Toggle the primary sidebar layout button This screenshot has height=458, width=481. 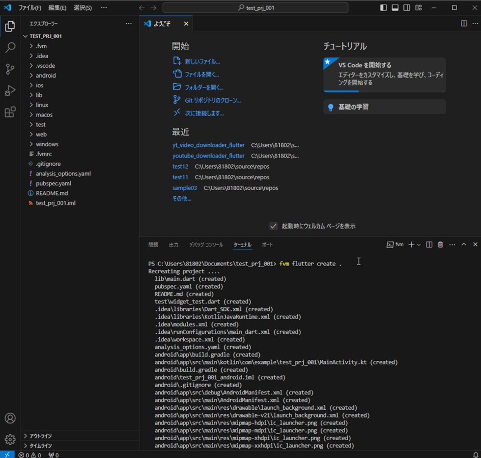(383, 7)
